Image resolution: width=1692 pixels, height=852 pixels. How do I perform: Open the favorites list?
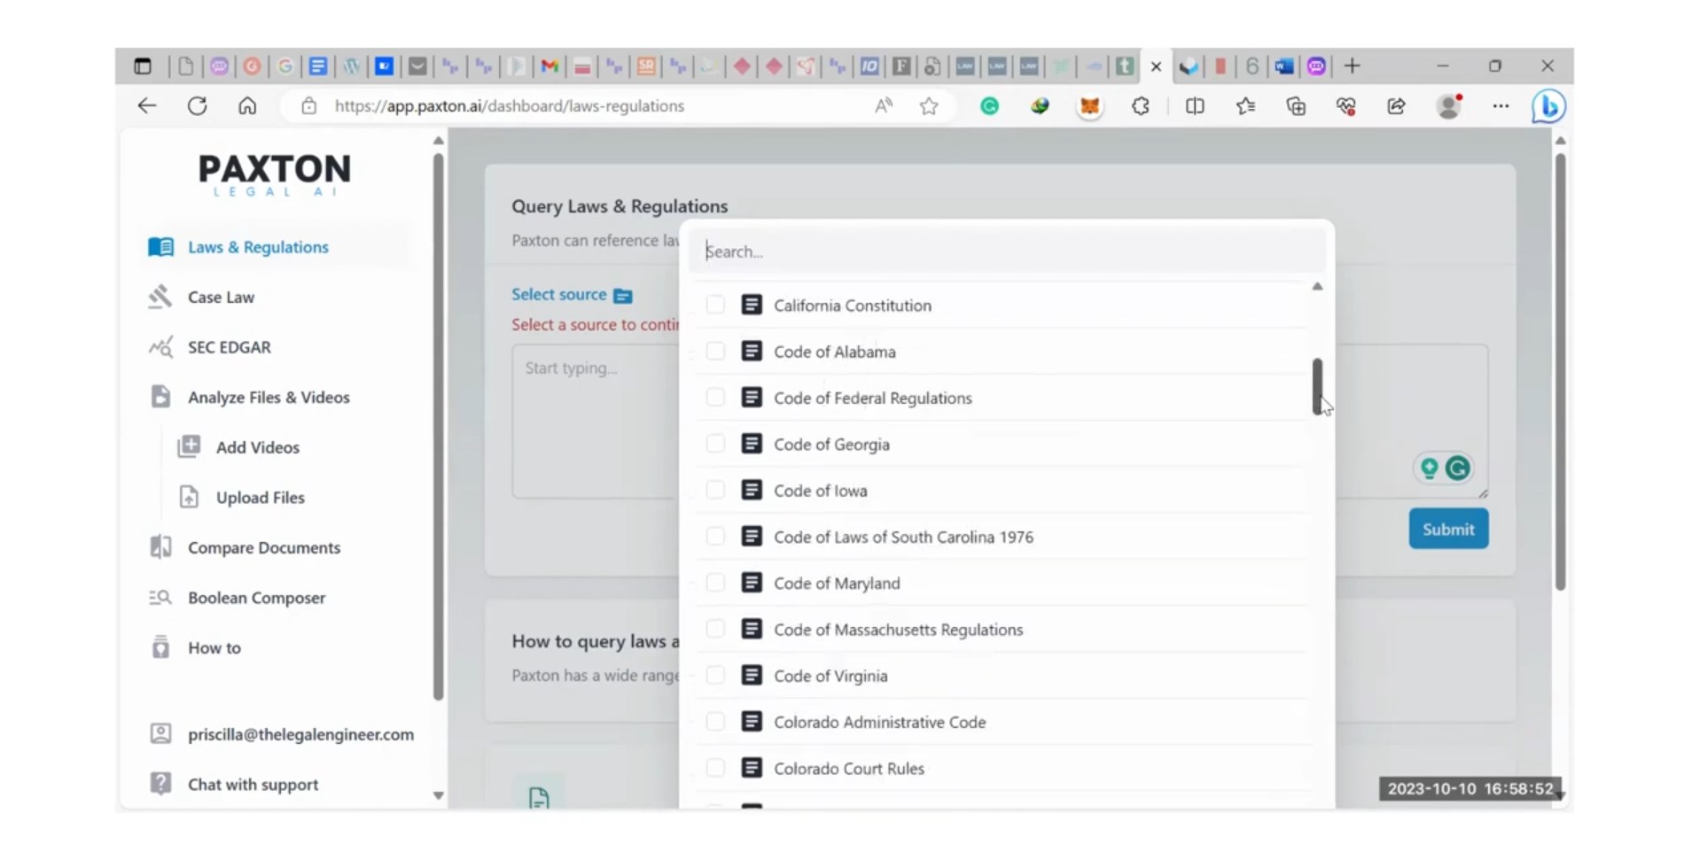point(1245,106)
